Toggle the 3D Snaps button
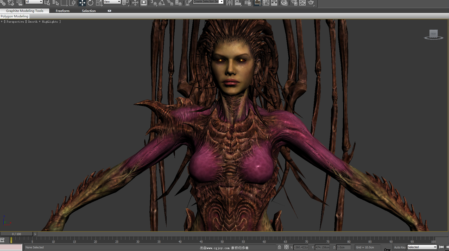The width and height of the screenshot is (449, 251). click(x=154, y=3)
